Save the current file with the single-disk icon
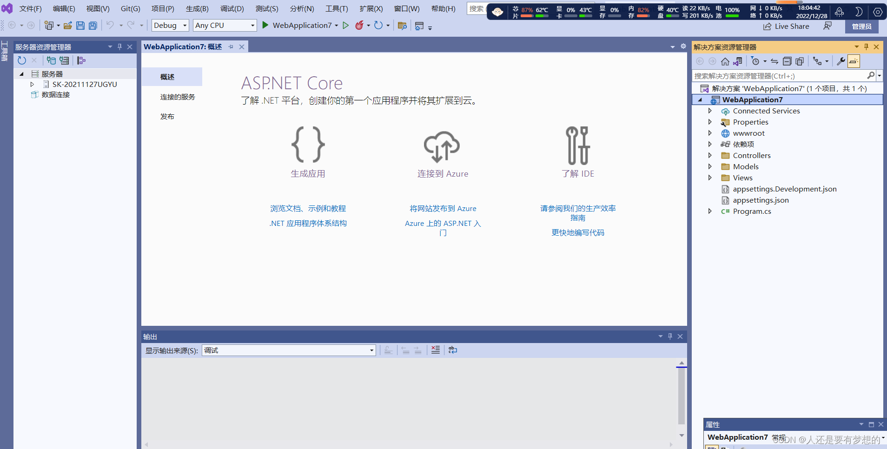 pyautogui.click(x=80, y=26)
